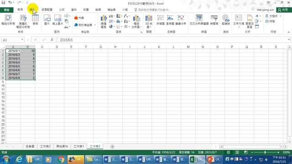The image size is (292, 164).
Task: Expand the formula bar
Action: pos(289,40)
